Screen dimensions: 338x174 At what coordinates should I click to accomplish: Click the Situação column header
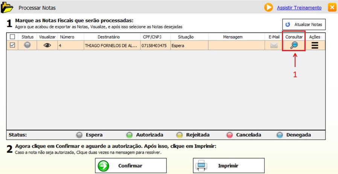pyautogui.click(x=186, y=37)
